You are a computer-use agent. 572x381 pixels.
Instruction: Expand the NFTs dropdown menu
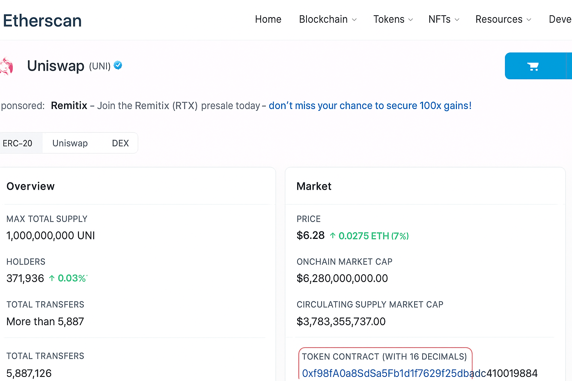tap(444, 19)
